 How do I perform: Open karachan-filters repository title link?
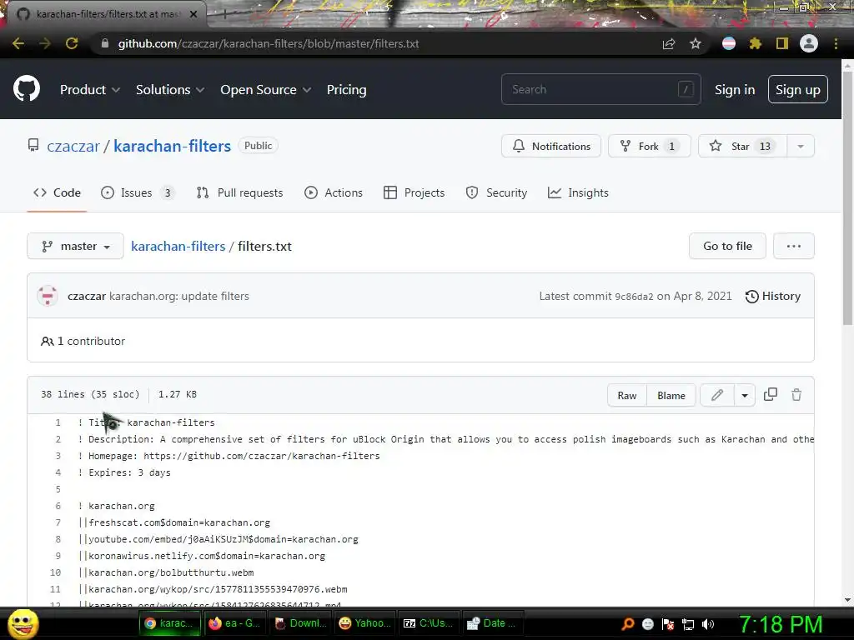tap(172, 146)
